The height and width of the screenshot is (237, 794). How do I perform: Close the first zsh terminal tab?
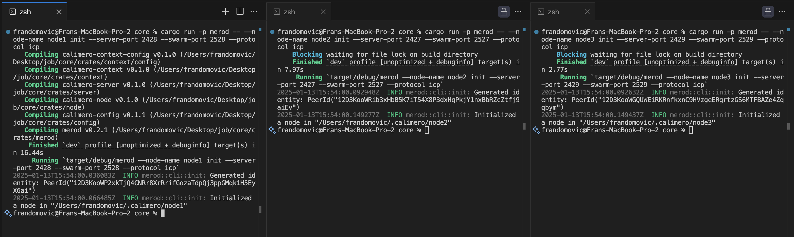59,12
